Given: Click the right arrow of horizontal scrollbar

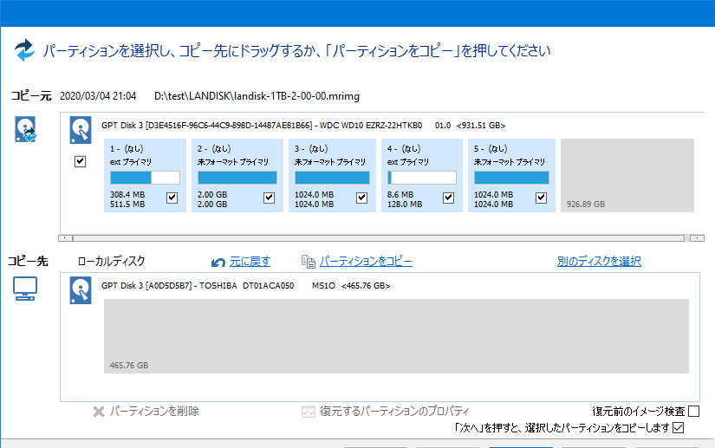Looking at the screenshot, I should [698, 237].
